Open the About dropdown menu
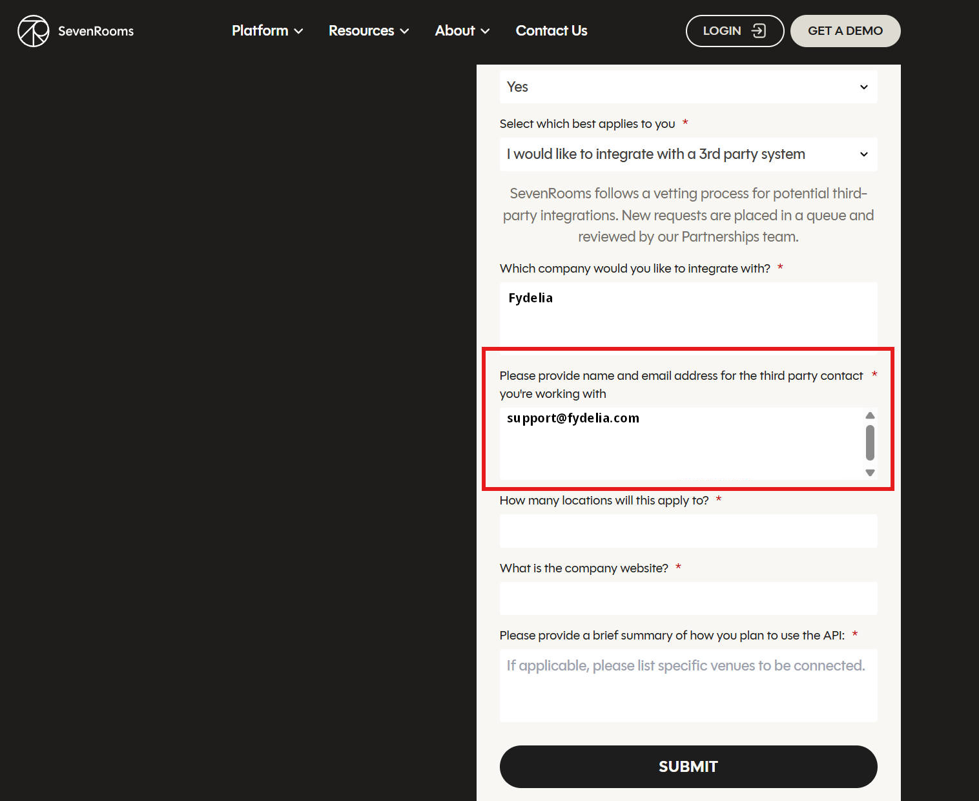979x801 pixels. (x=462, y=31)
